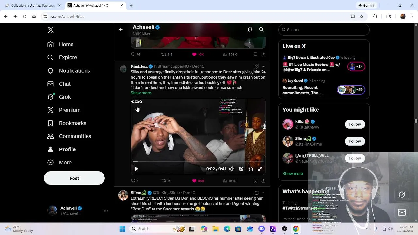Switch to Ultimate Rap League Collections tab
418x235 pixels.
(32, 5)
